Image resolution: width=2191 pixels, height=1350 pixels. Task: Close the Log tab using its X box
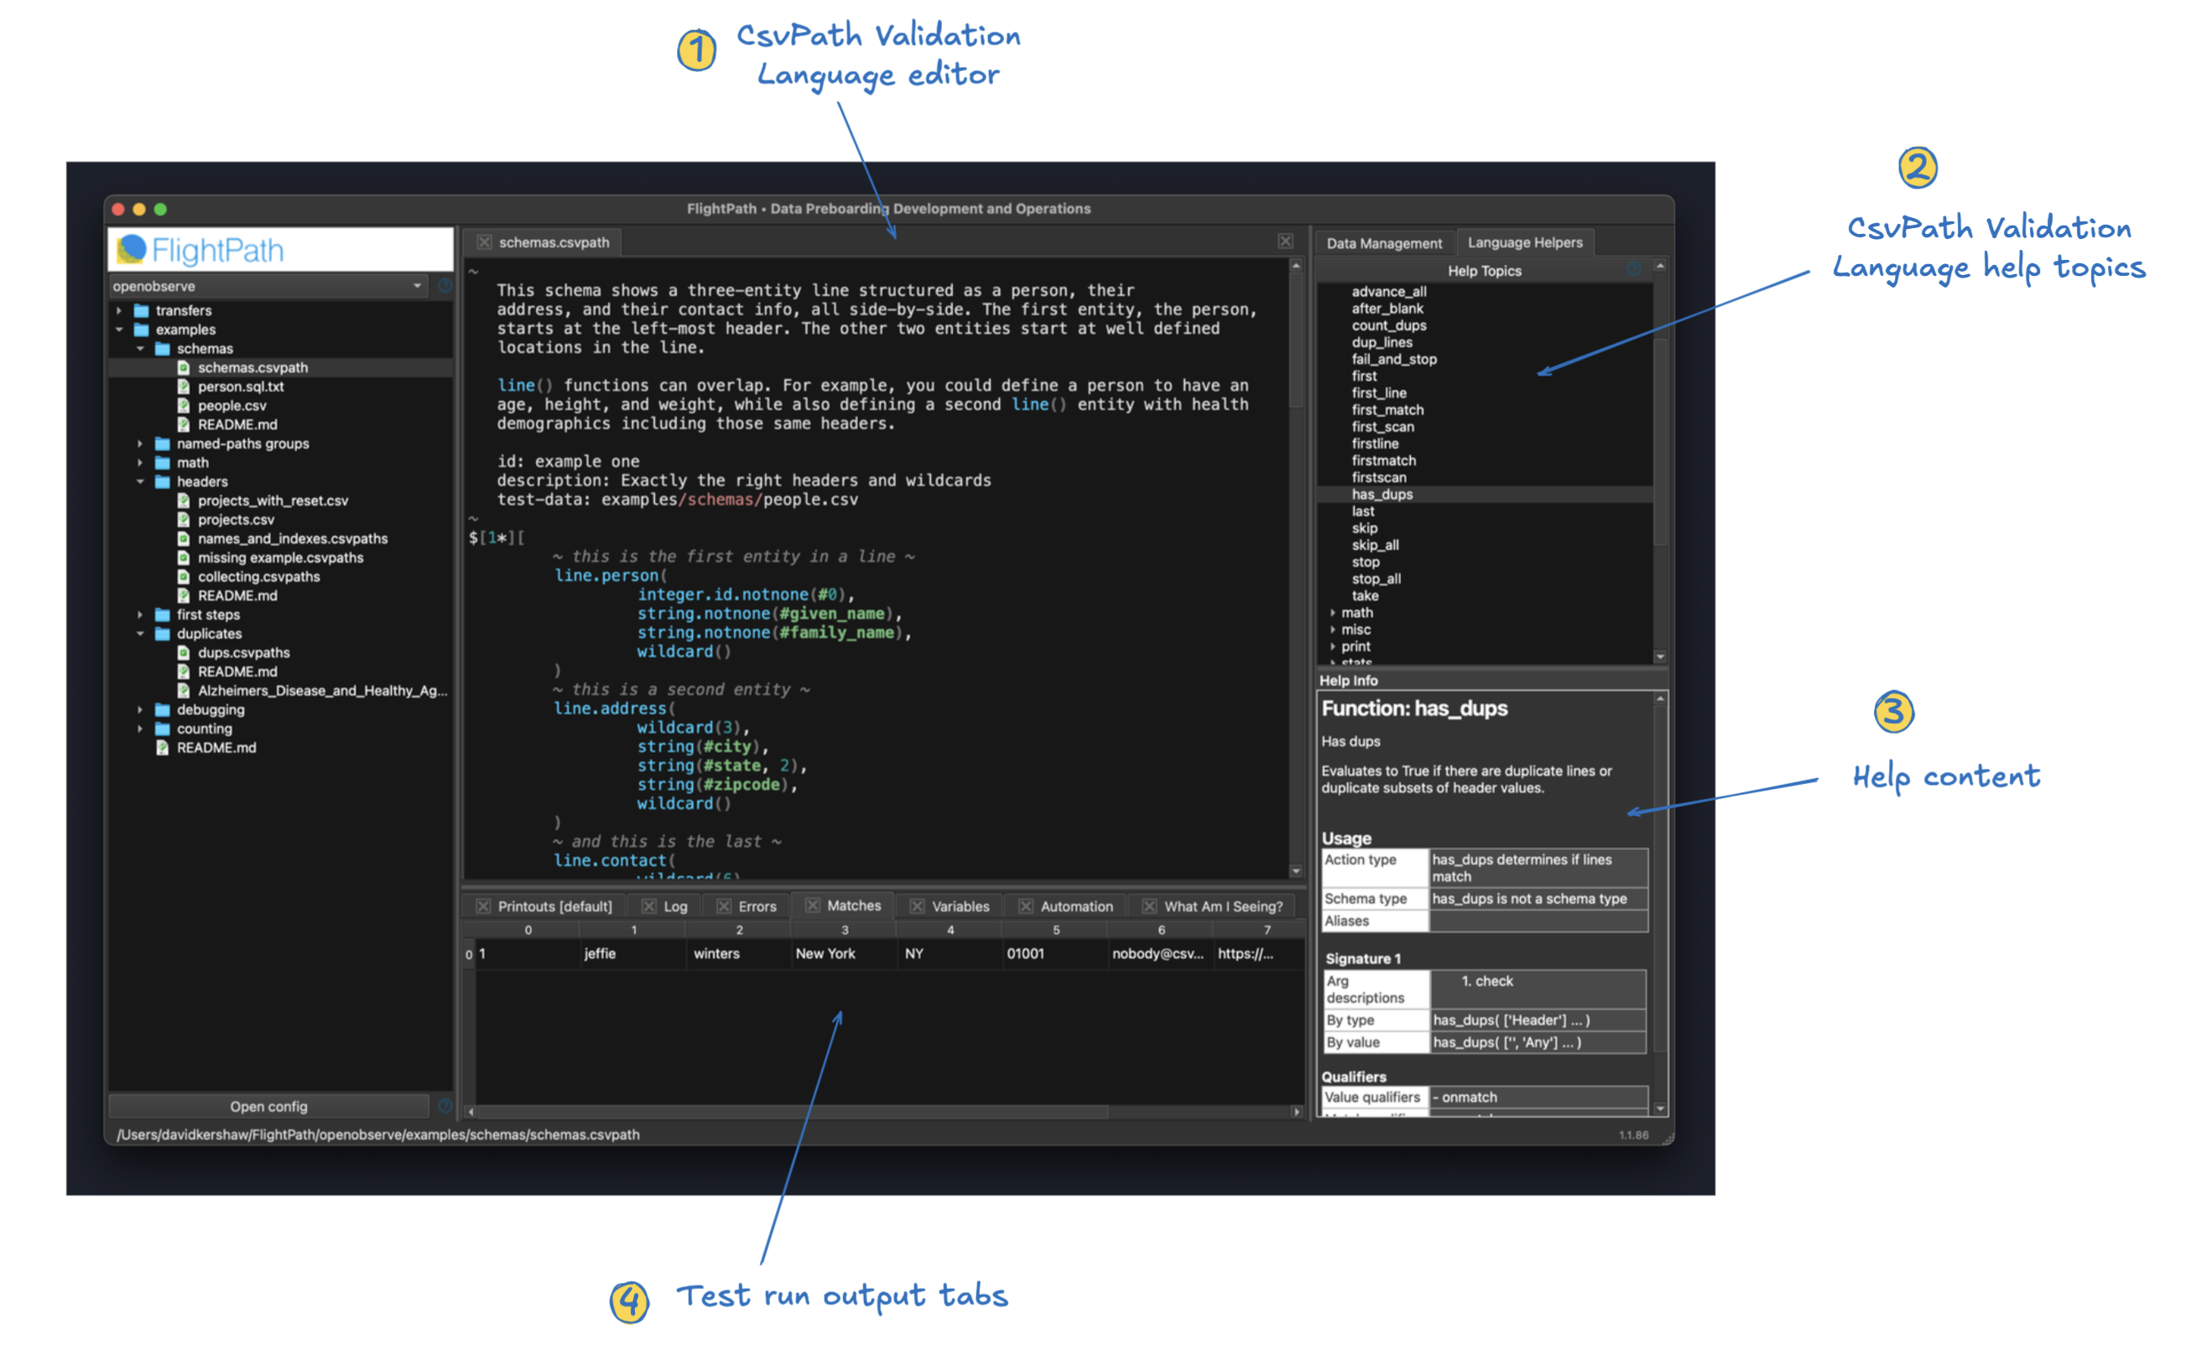click(x=649, y=906)
